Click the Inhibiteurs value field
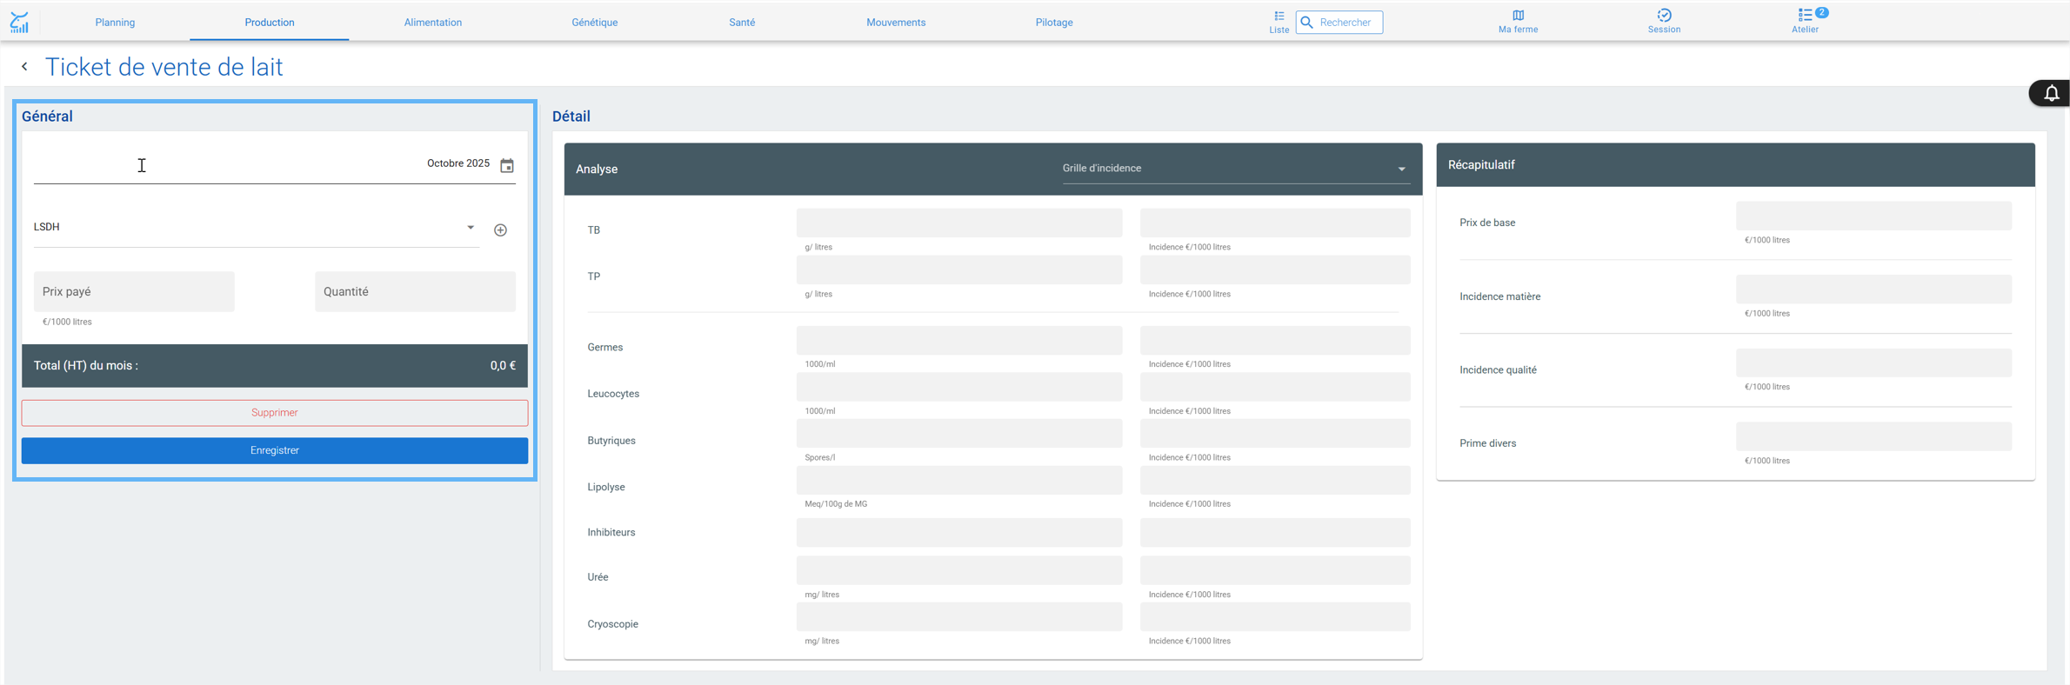This screenshot has height=685, width=2070. tap(959, 532)
